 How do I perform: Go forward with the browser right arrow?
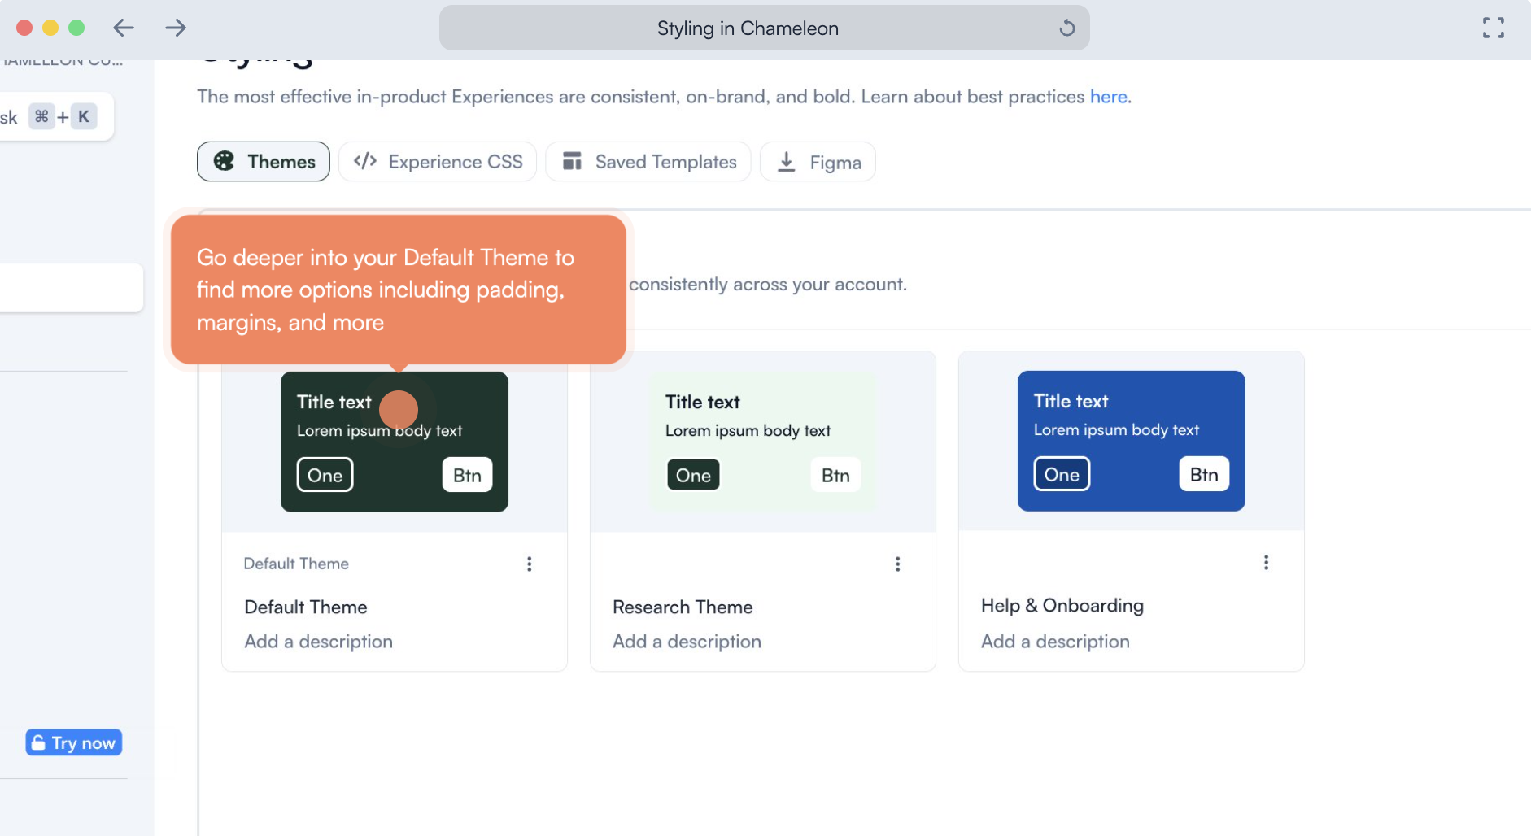pyautogui.click(x=176, y=28)
